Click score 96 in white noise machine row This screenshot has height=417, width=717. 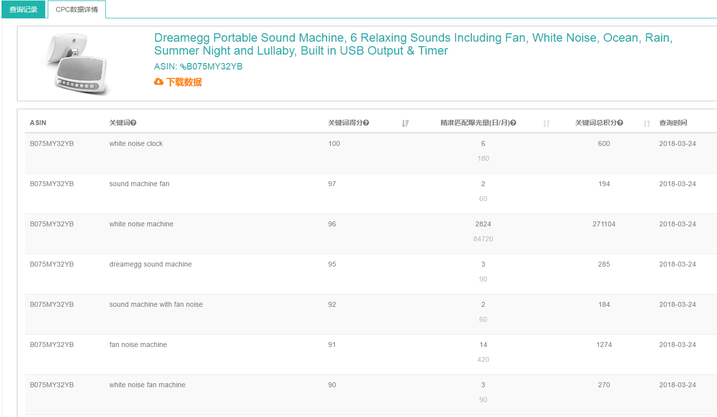tap(332, 224)
